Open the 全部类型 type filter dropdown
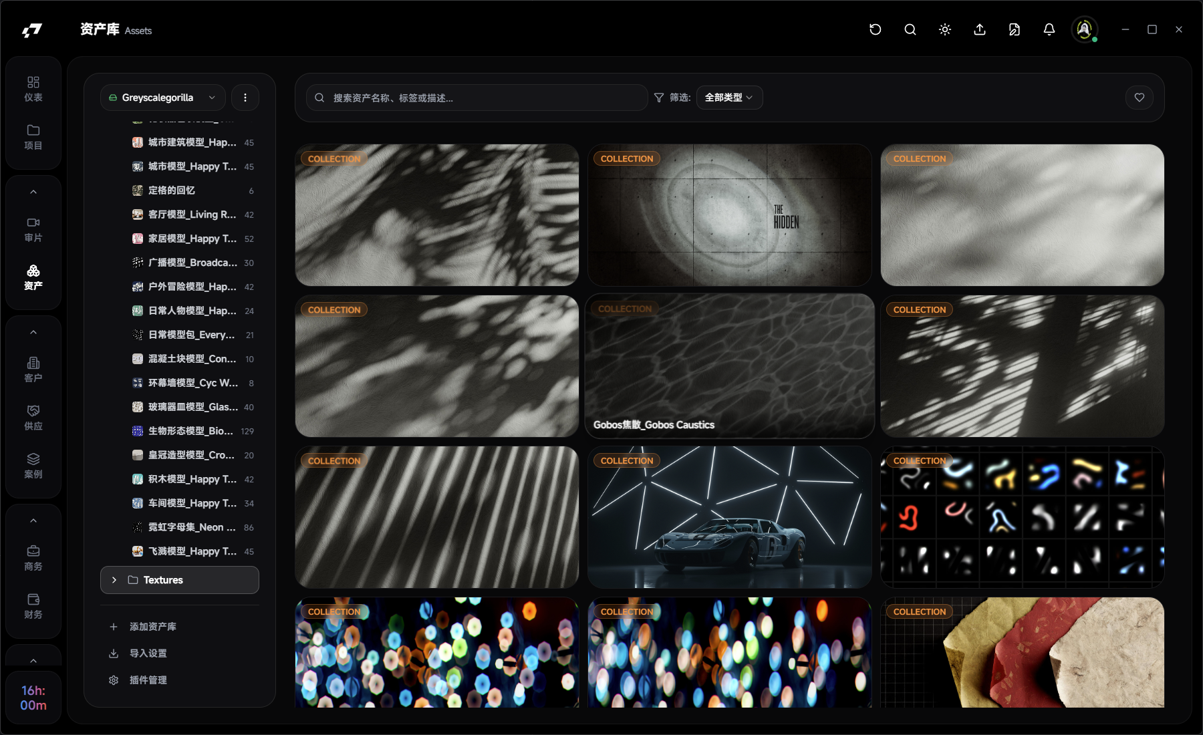The height and width of the screenshot is (735, 1203). [729, 98]
